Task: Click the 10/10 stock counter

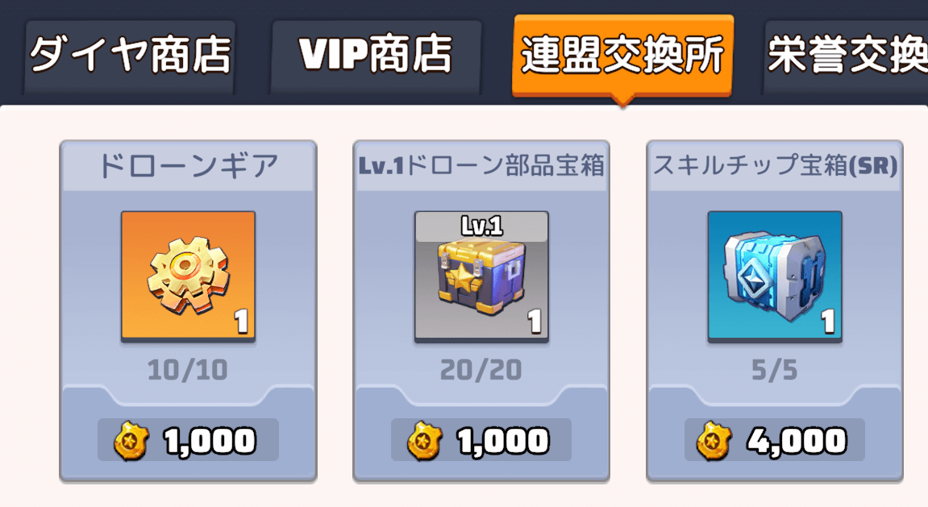Action: [188, 370]
